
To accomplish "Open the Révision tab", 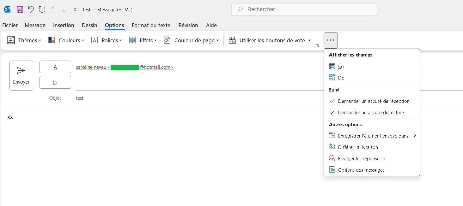I will click(188, 25).
